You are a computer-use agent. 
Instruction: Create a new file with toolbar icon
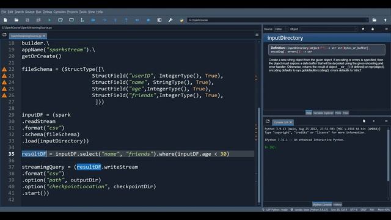pos(5,20)
